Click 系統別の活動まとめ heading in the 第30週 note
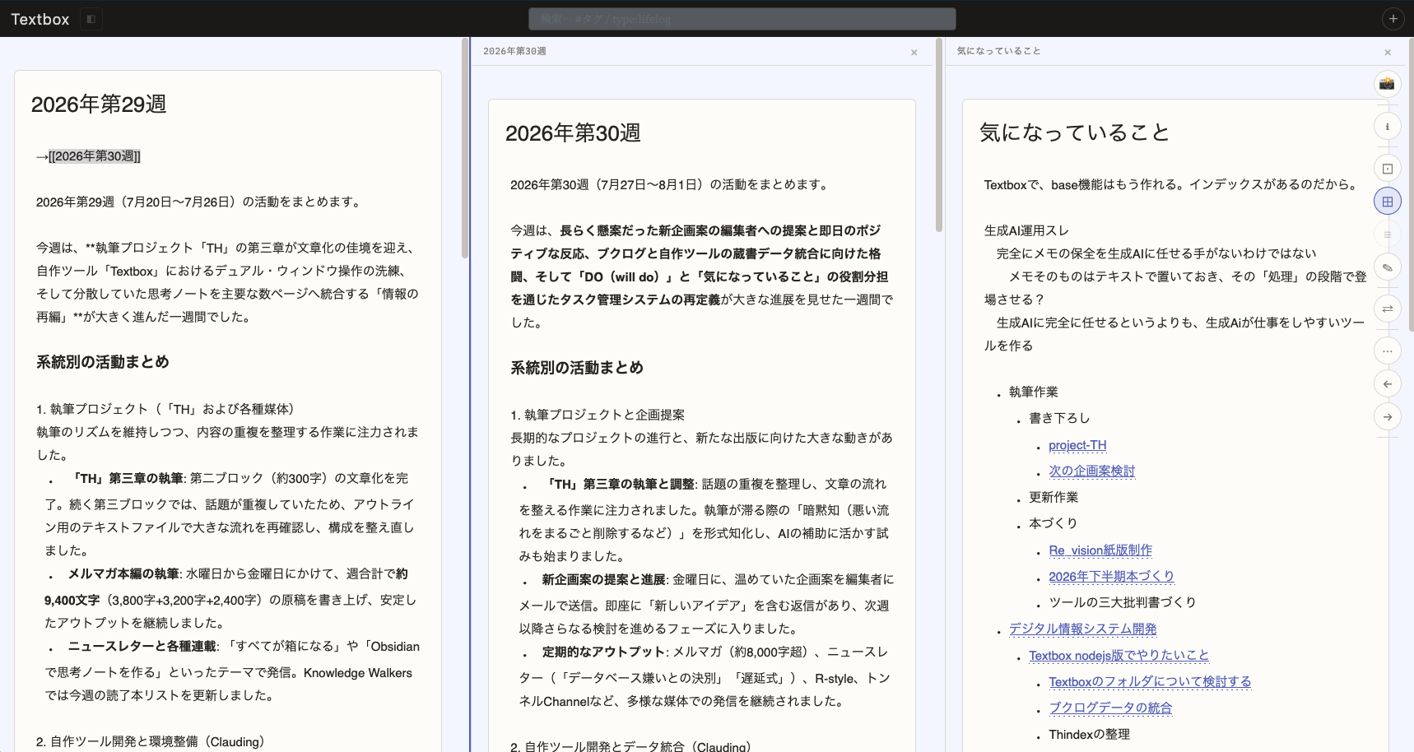The height and width of the screenshot is (752, 1414). coord(577,368)
